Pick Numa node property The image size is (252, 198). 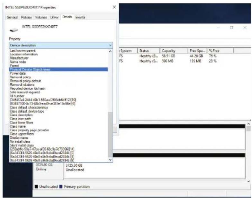(59, 62)
